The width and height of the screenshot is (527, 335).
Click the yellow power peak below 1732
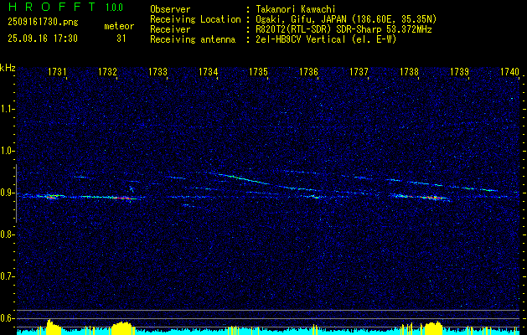(122, 328)
